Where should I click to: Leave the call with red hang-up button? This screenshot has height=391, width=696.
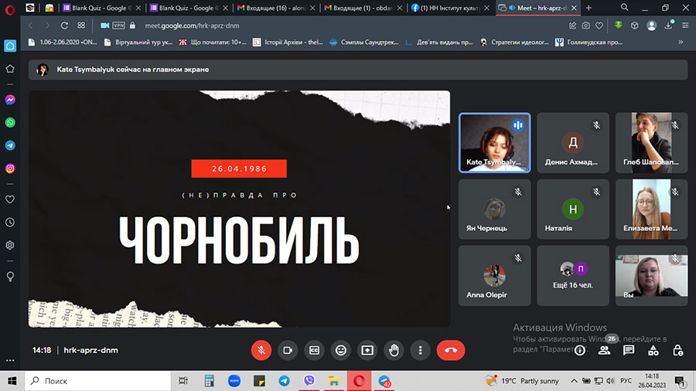click(x=451, y=350)
